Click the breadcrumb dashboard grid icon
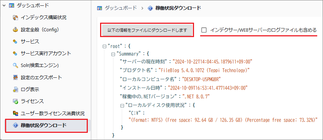 pos(99,8)
